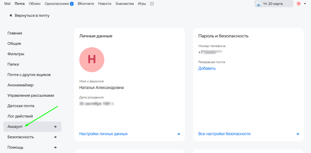Viewport: 311px width, 153px height.
Task: Select Главная in the settings sidebar
Action: (15, 33)
